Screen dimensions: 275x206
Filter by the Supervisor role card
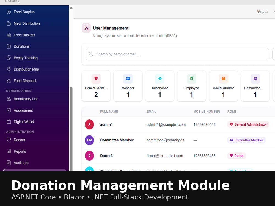160,86
